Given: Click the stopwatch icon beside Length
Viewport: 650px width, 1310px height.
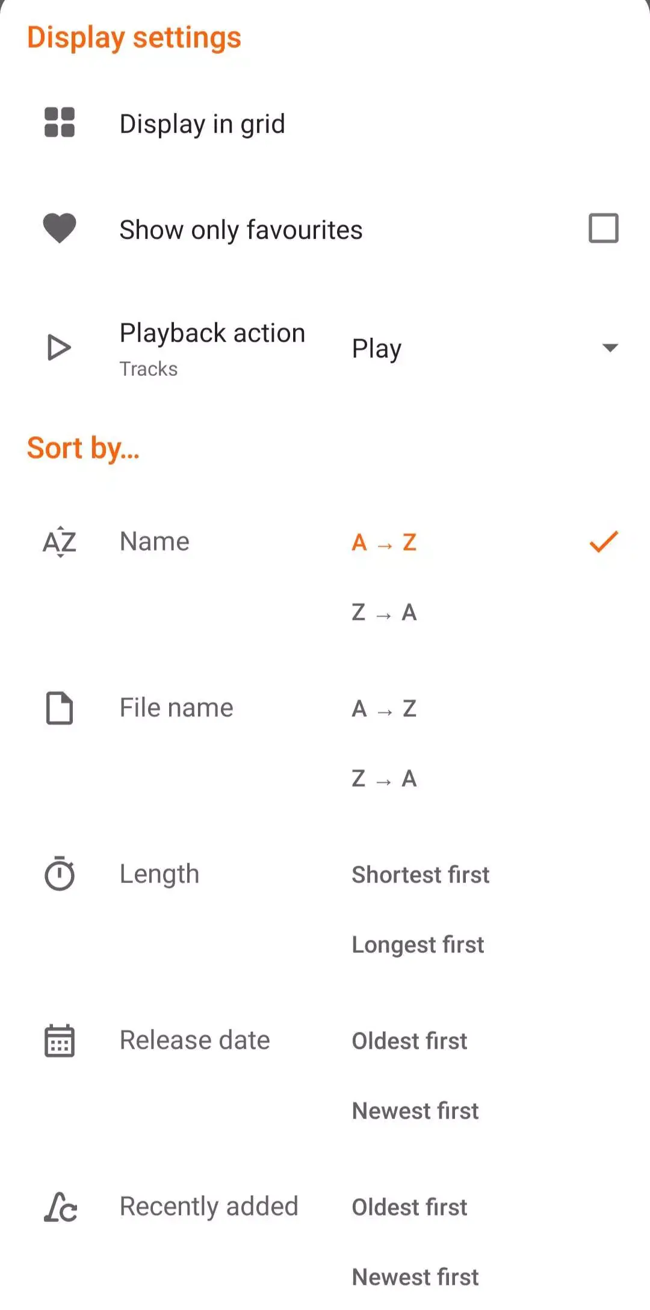Looking at the screenshot, I should tap(59, 875).
